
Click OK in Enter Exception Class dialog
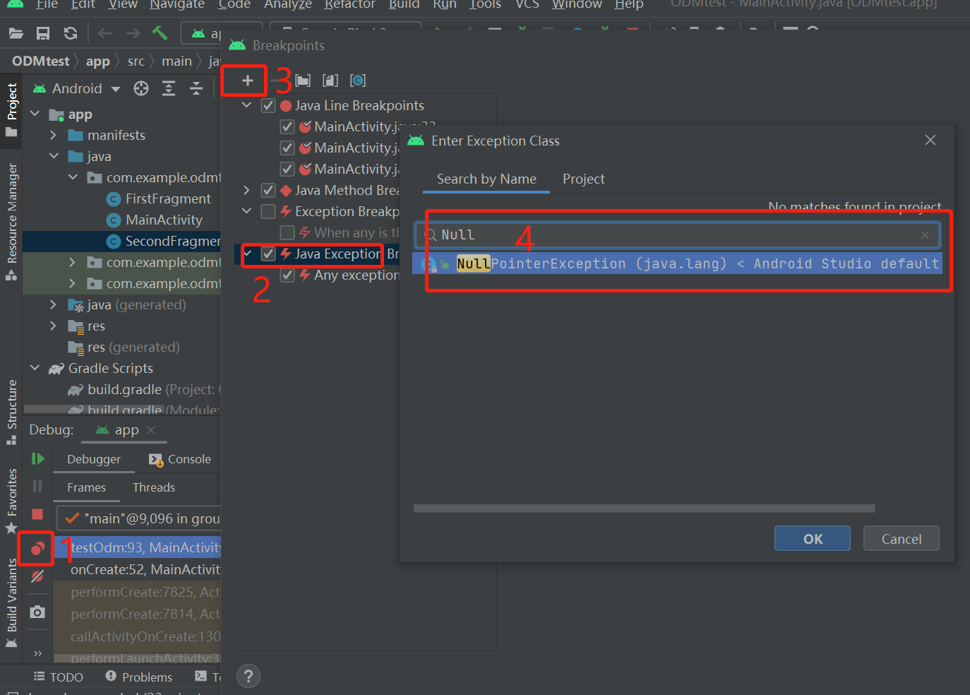(813, 539)
